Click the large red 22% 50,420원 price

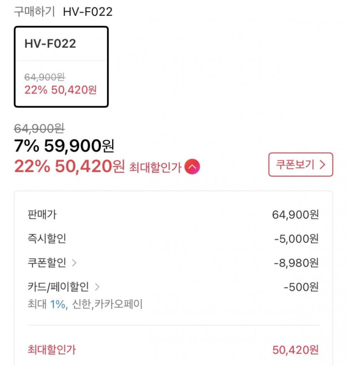69,166
